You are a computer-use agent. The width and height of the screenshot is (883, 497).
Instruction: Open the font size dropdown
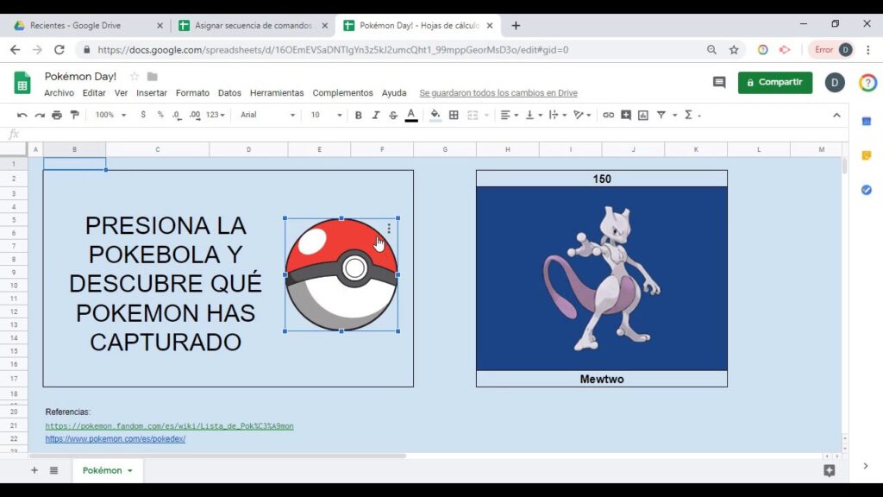(x=326, y=115)
